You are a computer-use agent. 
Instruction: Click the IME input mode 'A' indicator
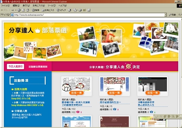click(157, 116)
